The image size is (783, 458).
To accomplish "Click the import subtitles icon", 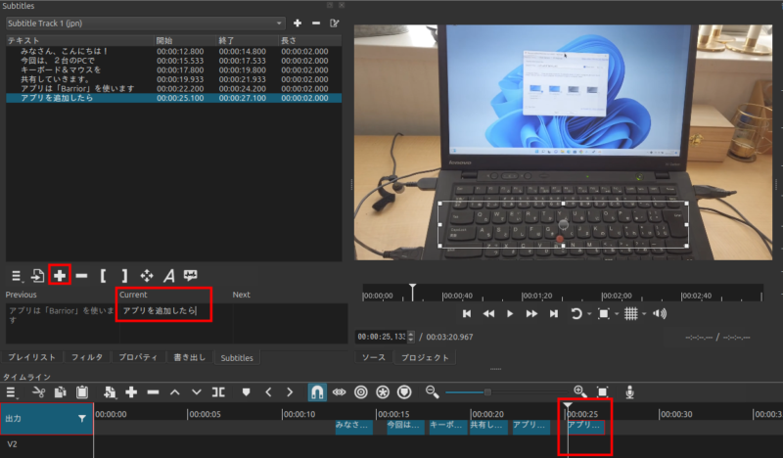I will 37,276.
